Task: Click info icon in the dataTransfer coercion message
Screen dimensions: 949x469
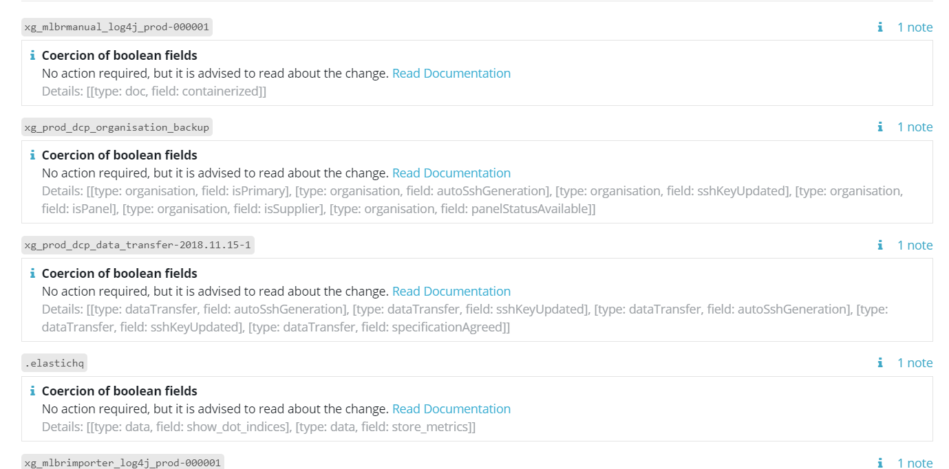Action: [x=32, y=274]
